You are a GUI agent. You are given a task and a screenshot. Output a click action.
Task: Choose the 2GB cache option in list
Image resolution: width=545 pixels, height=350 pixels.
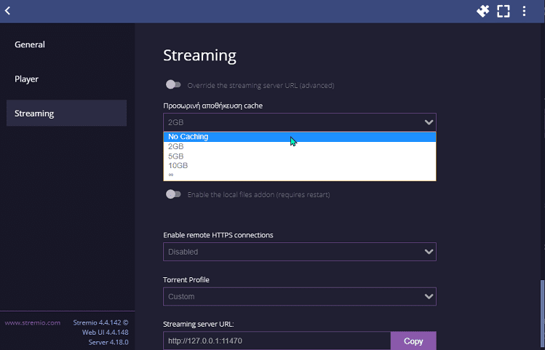pos(300,147)
